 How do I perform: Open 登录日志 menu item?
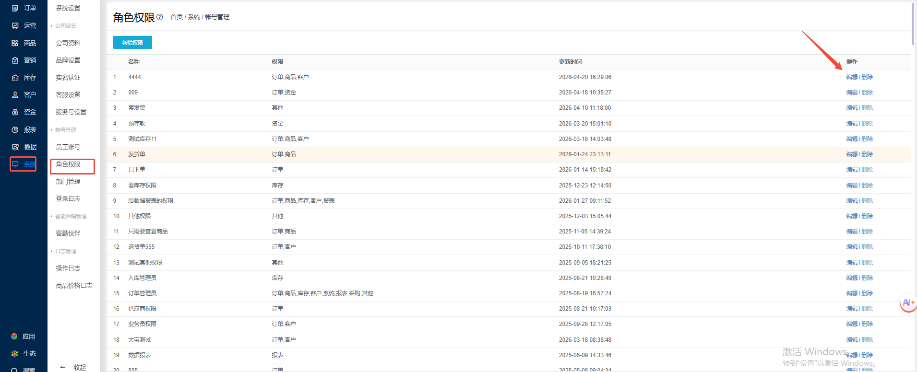pyautogui.click(x=68, y=199)
